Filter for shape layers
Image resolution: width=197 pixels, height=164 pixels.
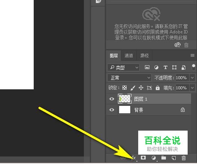174,67
